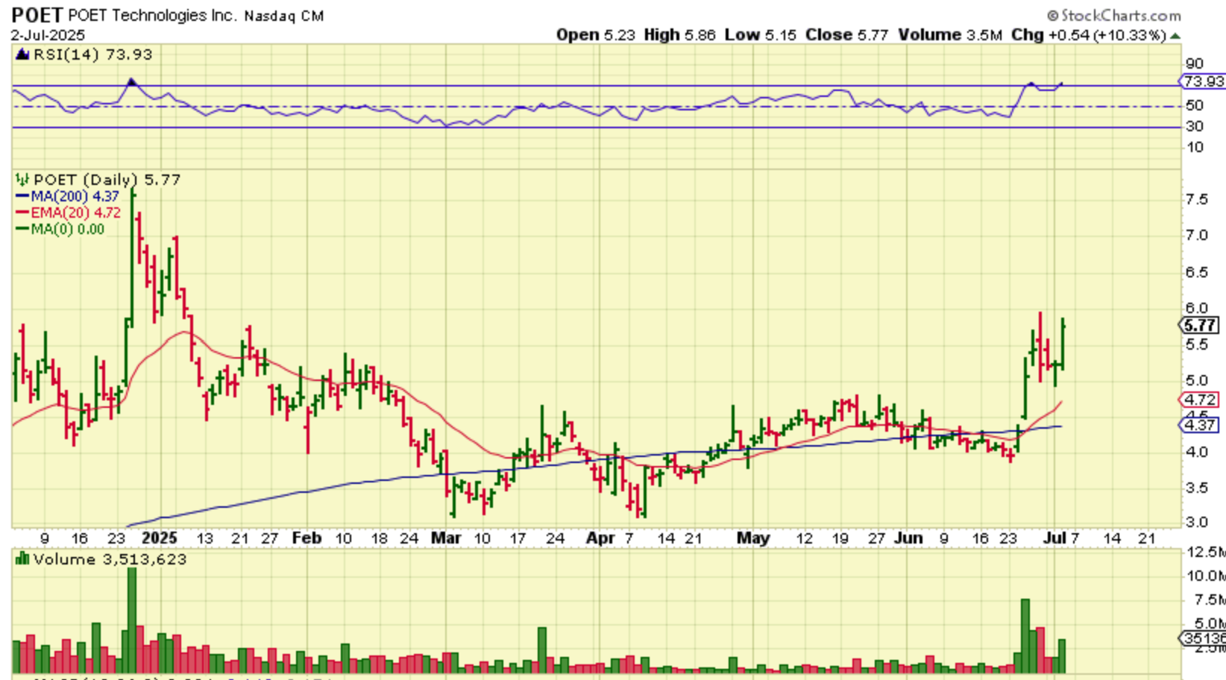Image resolution: width=1226 pixels, height=680 pixels.
Task: Click the tallest green volume bar in late December
Action: 132,620
